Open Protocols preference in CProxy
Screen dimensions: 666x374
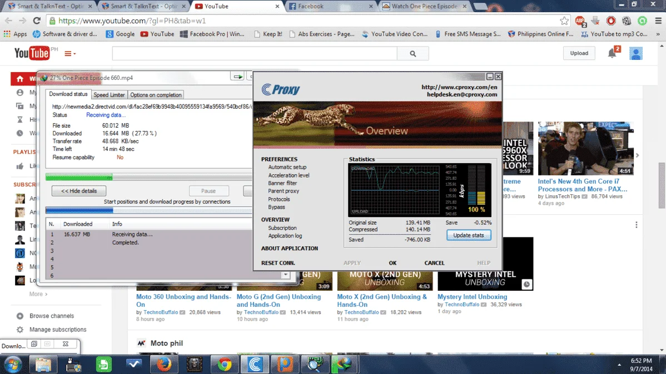pos(279,199)
